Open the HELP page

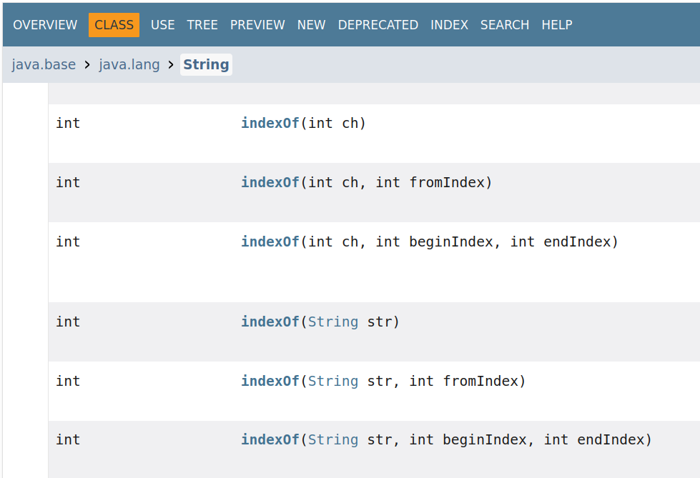coord(557,25)
